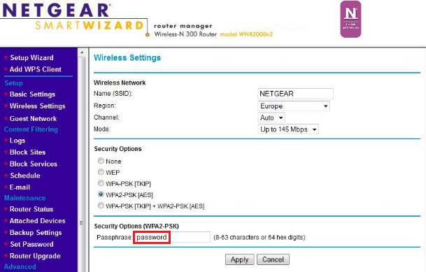Click the Apply button
The image size is (426, 272).
point(240,259)
